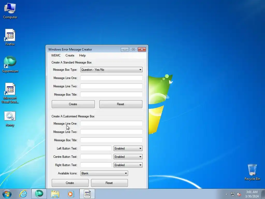The height and width of the screenshot is (199, 265).
Task: Switch to Supermium taskbar button
Action: pos(39,194)
